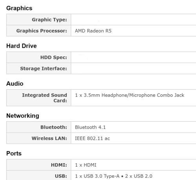This screenshot has width=196, height=180.
Task: Click the Hard Drive section heading
Action: tap(22, 46)
